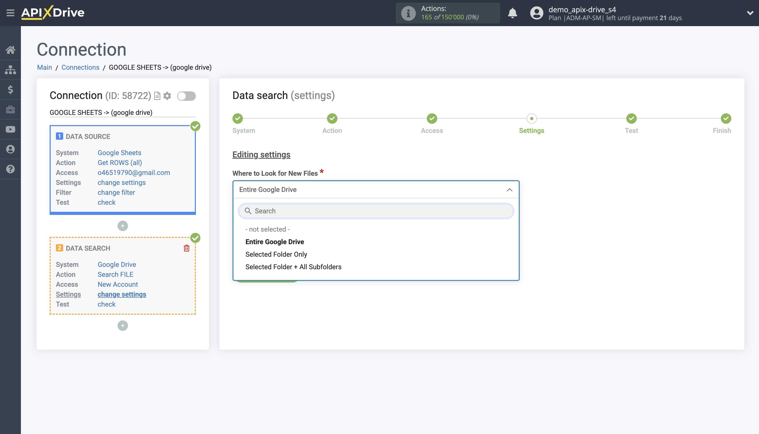The height and width of the screenshot is (434, 759).
Task: Select Selected Folder + All Subfolders option
Action: coord(293,267)
